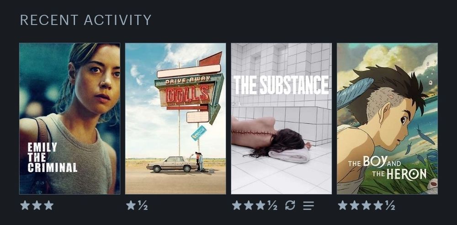Viewport: 457px width, 225px height.
Task: Select the first star under Emily the Criminal
Action: [x=25, y=205]
